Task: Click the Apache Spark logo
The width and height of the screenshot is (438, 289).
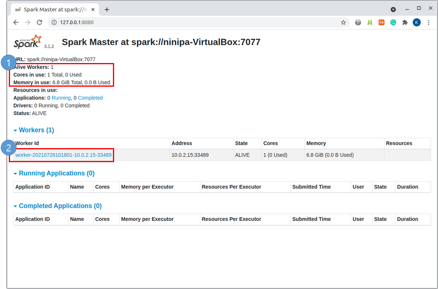Action: click(28, 42)
